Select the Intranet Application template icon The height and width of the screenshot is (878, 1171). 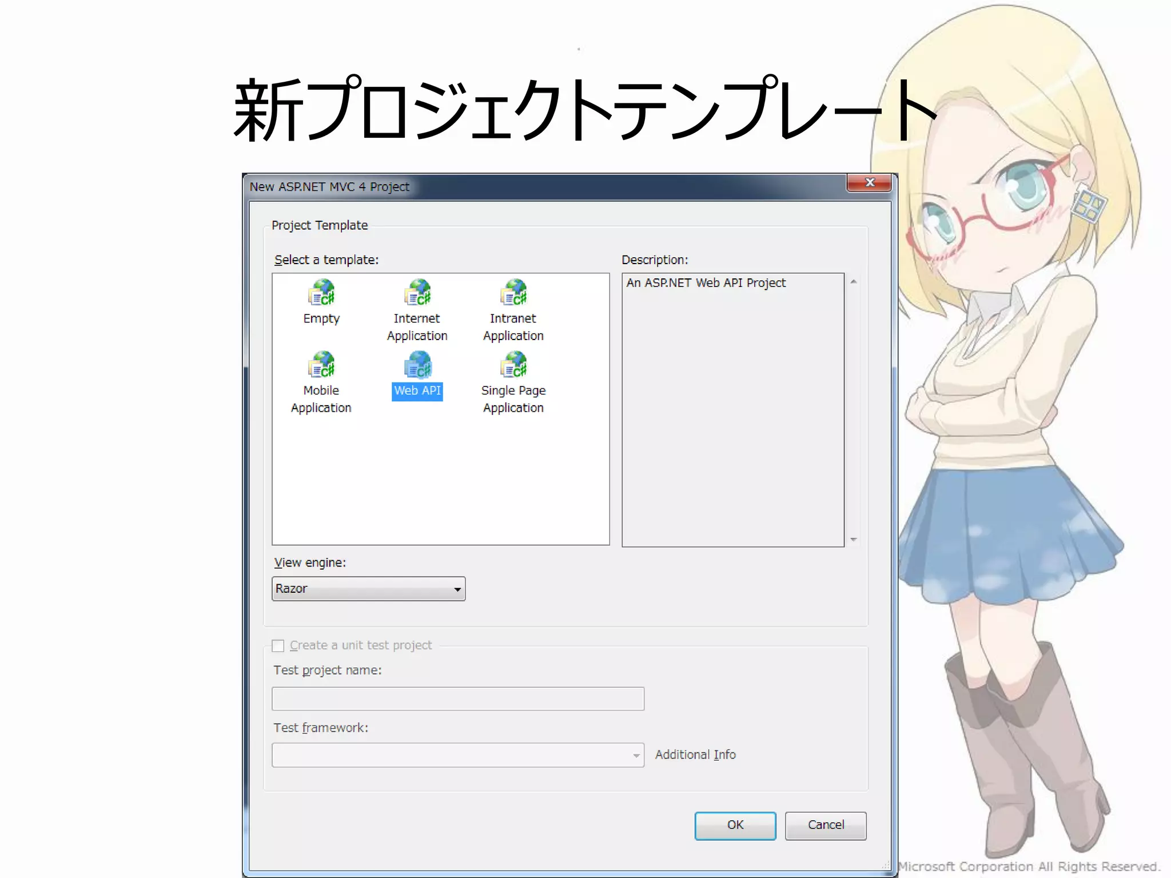click(513, 293)
